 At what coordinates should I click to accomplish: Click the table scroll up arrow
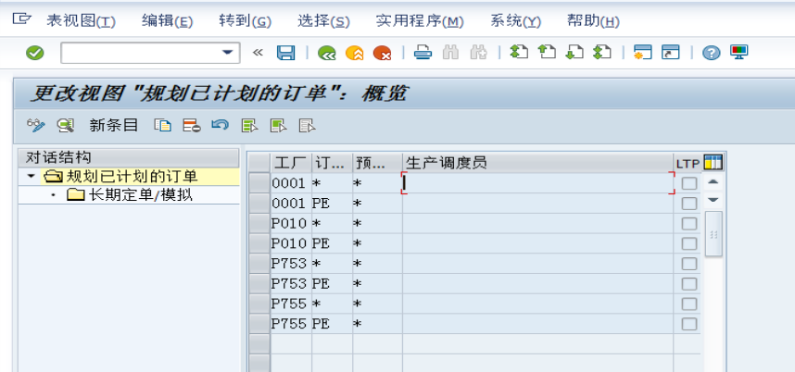pyautogui.click(x=713, y=181)
